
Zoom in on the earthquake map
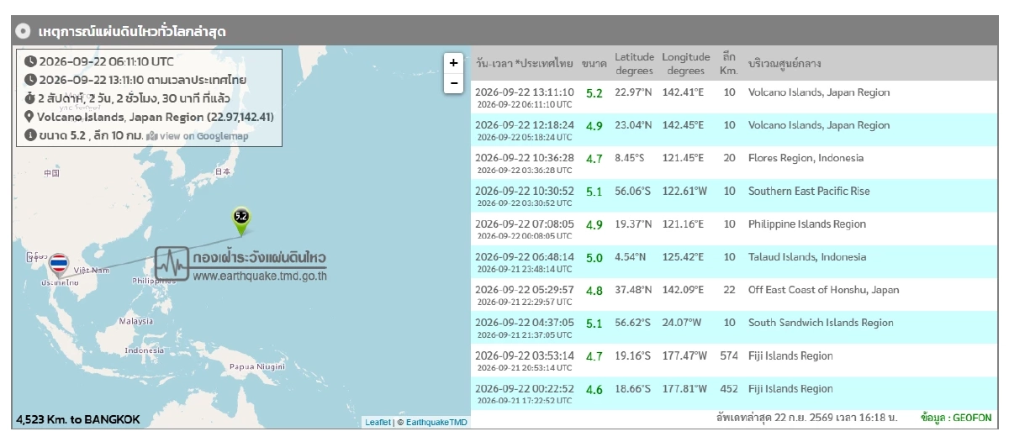click(453, 63)
